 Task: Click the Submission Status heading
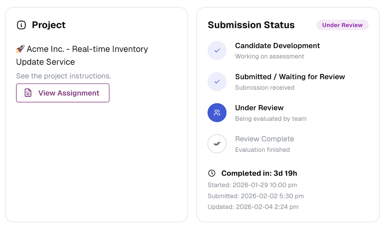251,25
